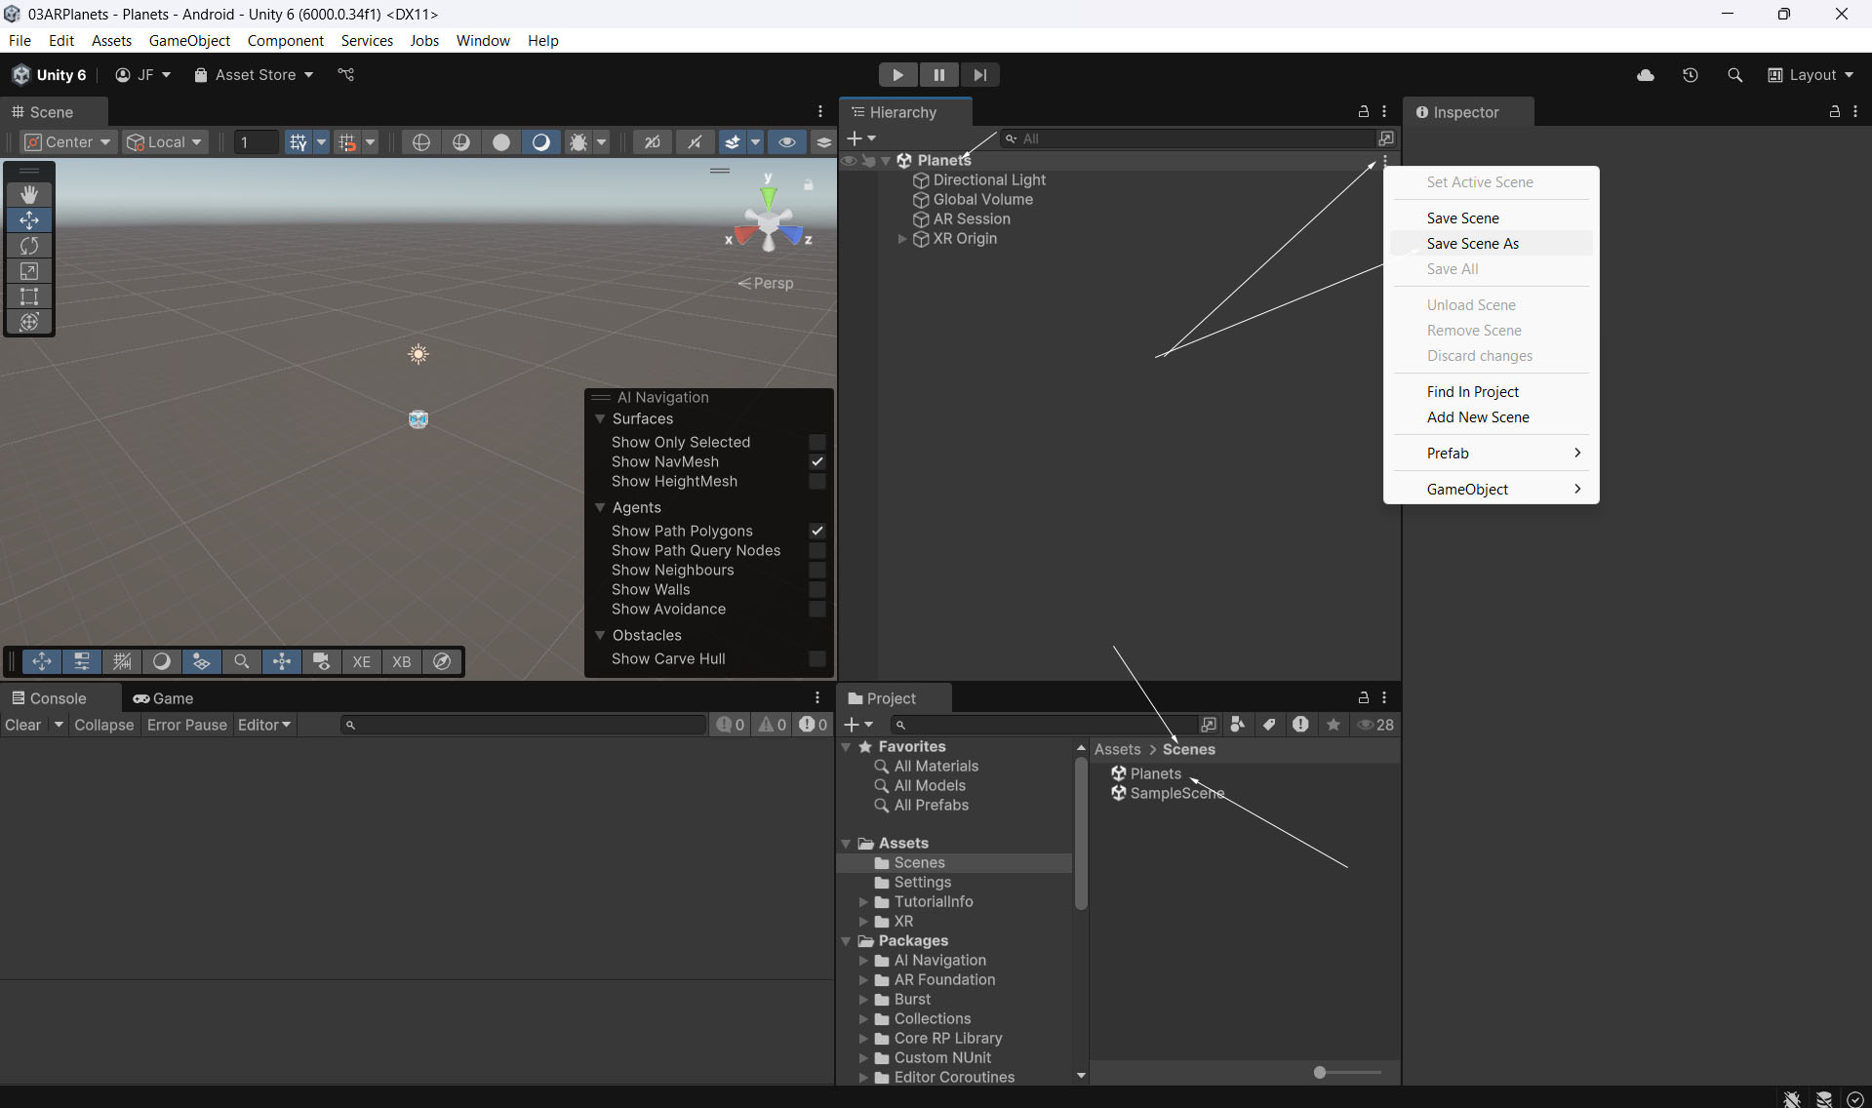Open the Center pivot dropdown
The width and height of the screenshot is (1872, 1108).
click(67, 142)
